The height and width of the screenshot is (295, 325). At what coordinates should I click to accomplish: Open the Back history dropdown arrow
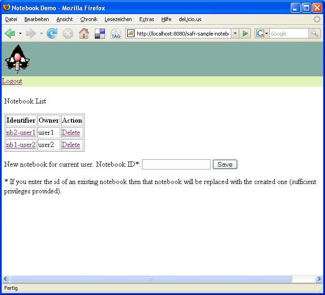20,33
